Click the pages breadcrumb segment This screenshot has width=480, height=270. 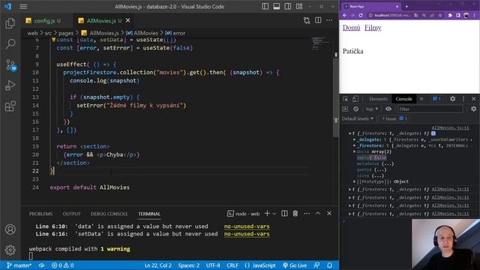[x=66, y=33]
